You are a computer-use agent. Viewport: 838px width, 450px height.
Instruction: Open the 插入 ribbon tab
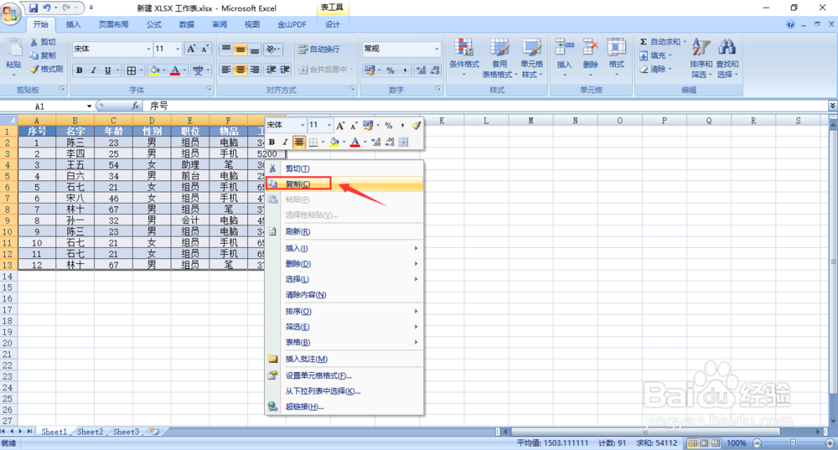[73, 24]
